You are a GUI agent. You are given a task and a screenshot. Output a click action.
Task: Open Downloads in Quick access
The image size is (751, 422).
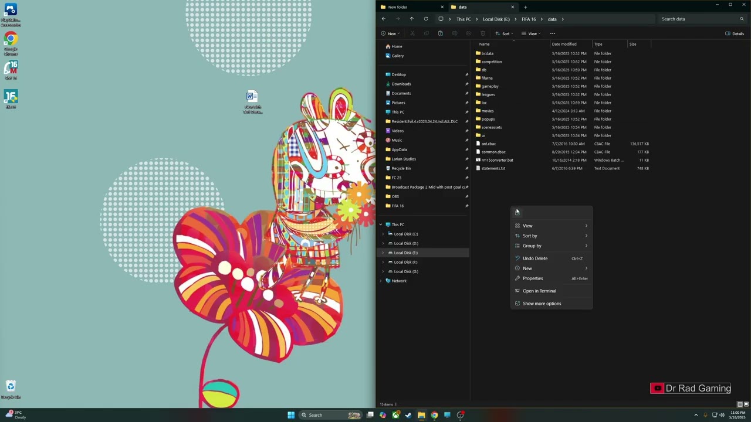click(401, 84)
